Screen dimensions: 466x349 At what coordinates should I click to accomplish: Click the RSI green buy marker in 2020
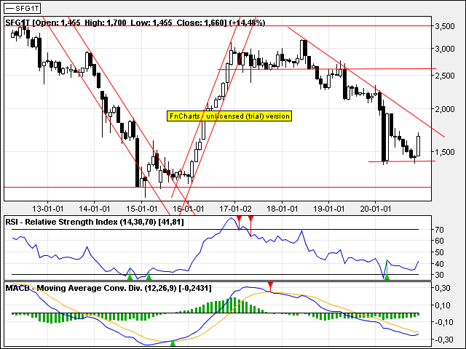pos(387,277)
